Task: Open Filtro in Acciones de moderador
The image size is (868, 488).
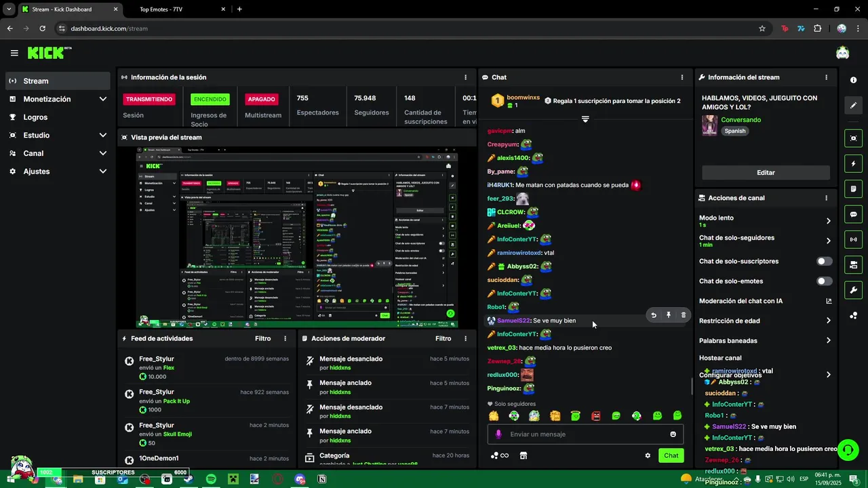Action: [x=443, y=338]
